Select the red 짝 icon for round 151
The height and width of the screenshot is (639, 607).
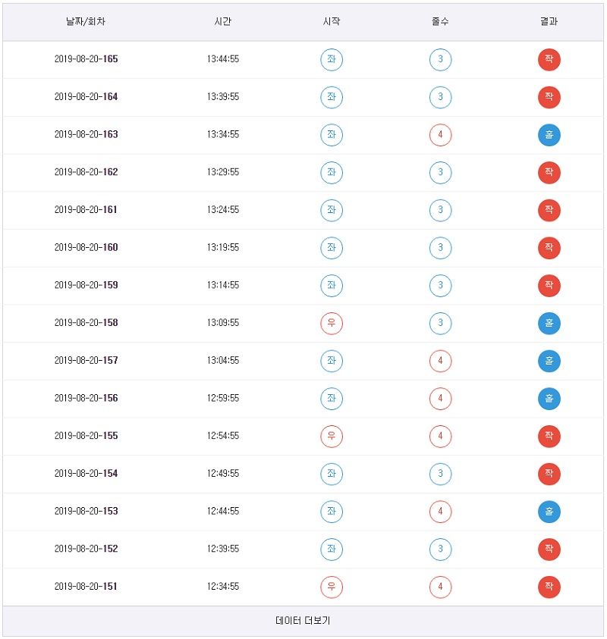tap(549, 587)
